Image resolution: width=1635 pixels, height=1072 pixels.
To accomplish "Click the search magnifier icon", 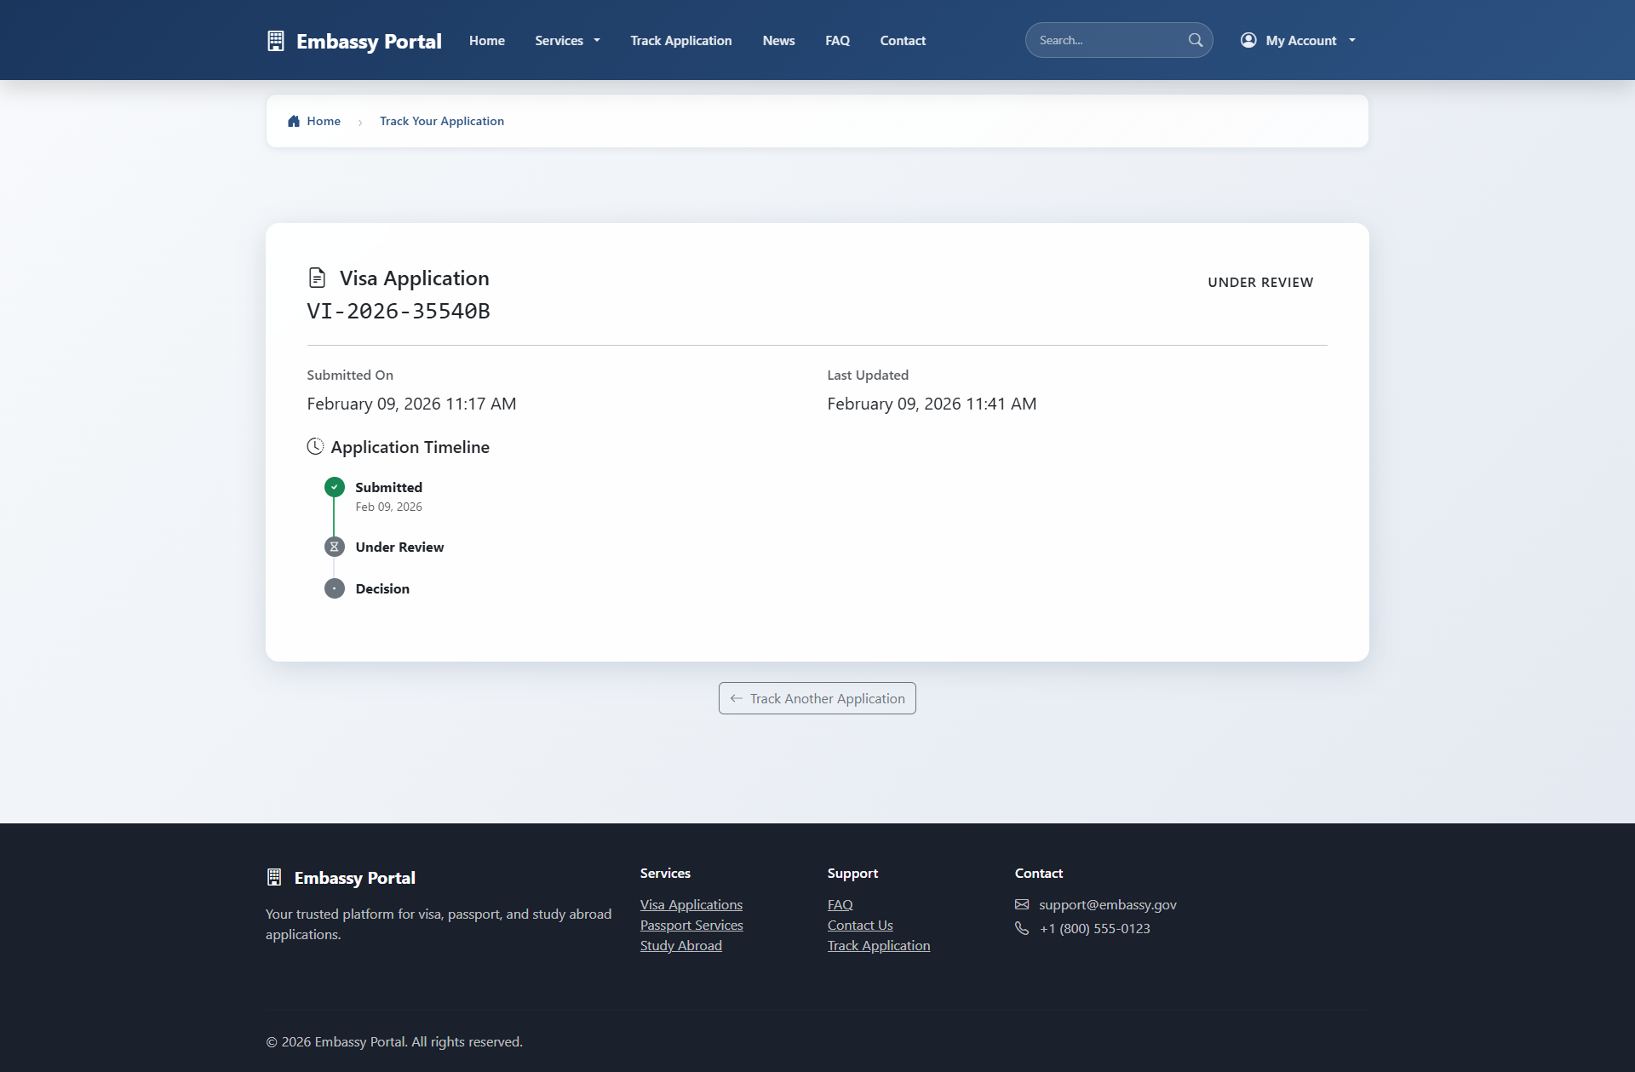I will [1196, 40].
